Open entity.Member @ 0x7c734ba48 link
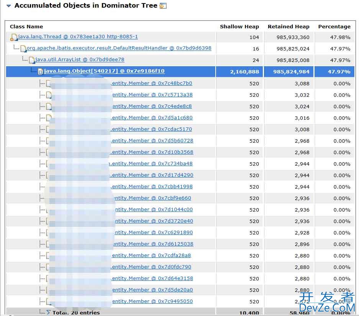 point(151,163)
